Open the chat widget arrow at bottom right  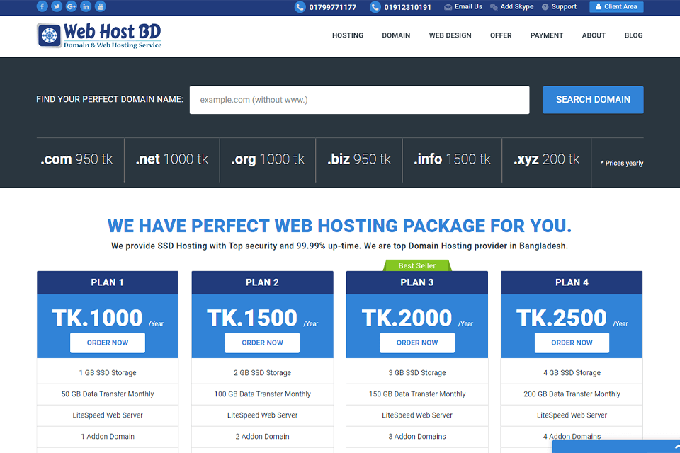tap(676, 447)
